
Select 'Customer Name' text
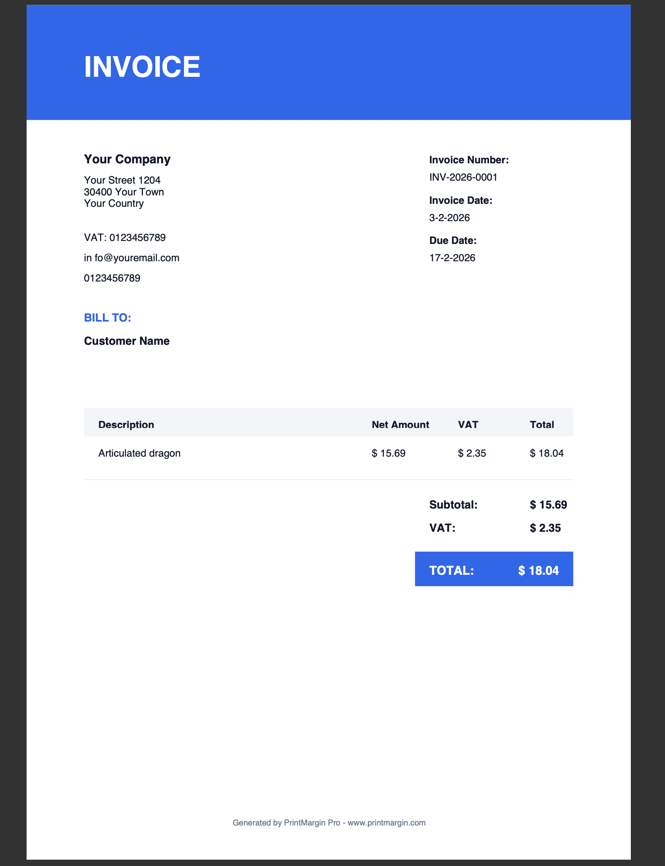coord(127,341)
